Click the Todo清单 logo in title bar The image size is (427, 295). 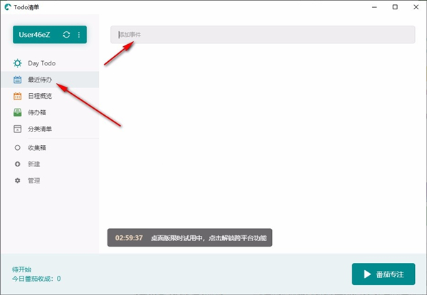(7, 6)
